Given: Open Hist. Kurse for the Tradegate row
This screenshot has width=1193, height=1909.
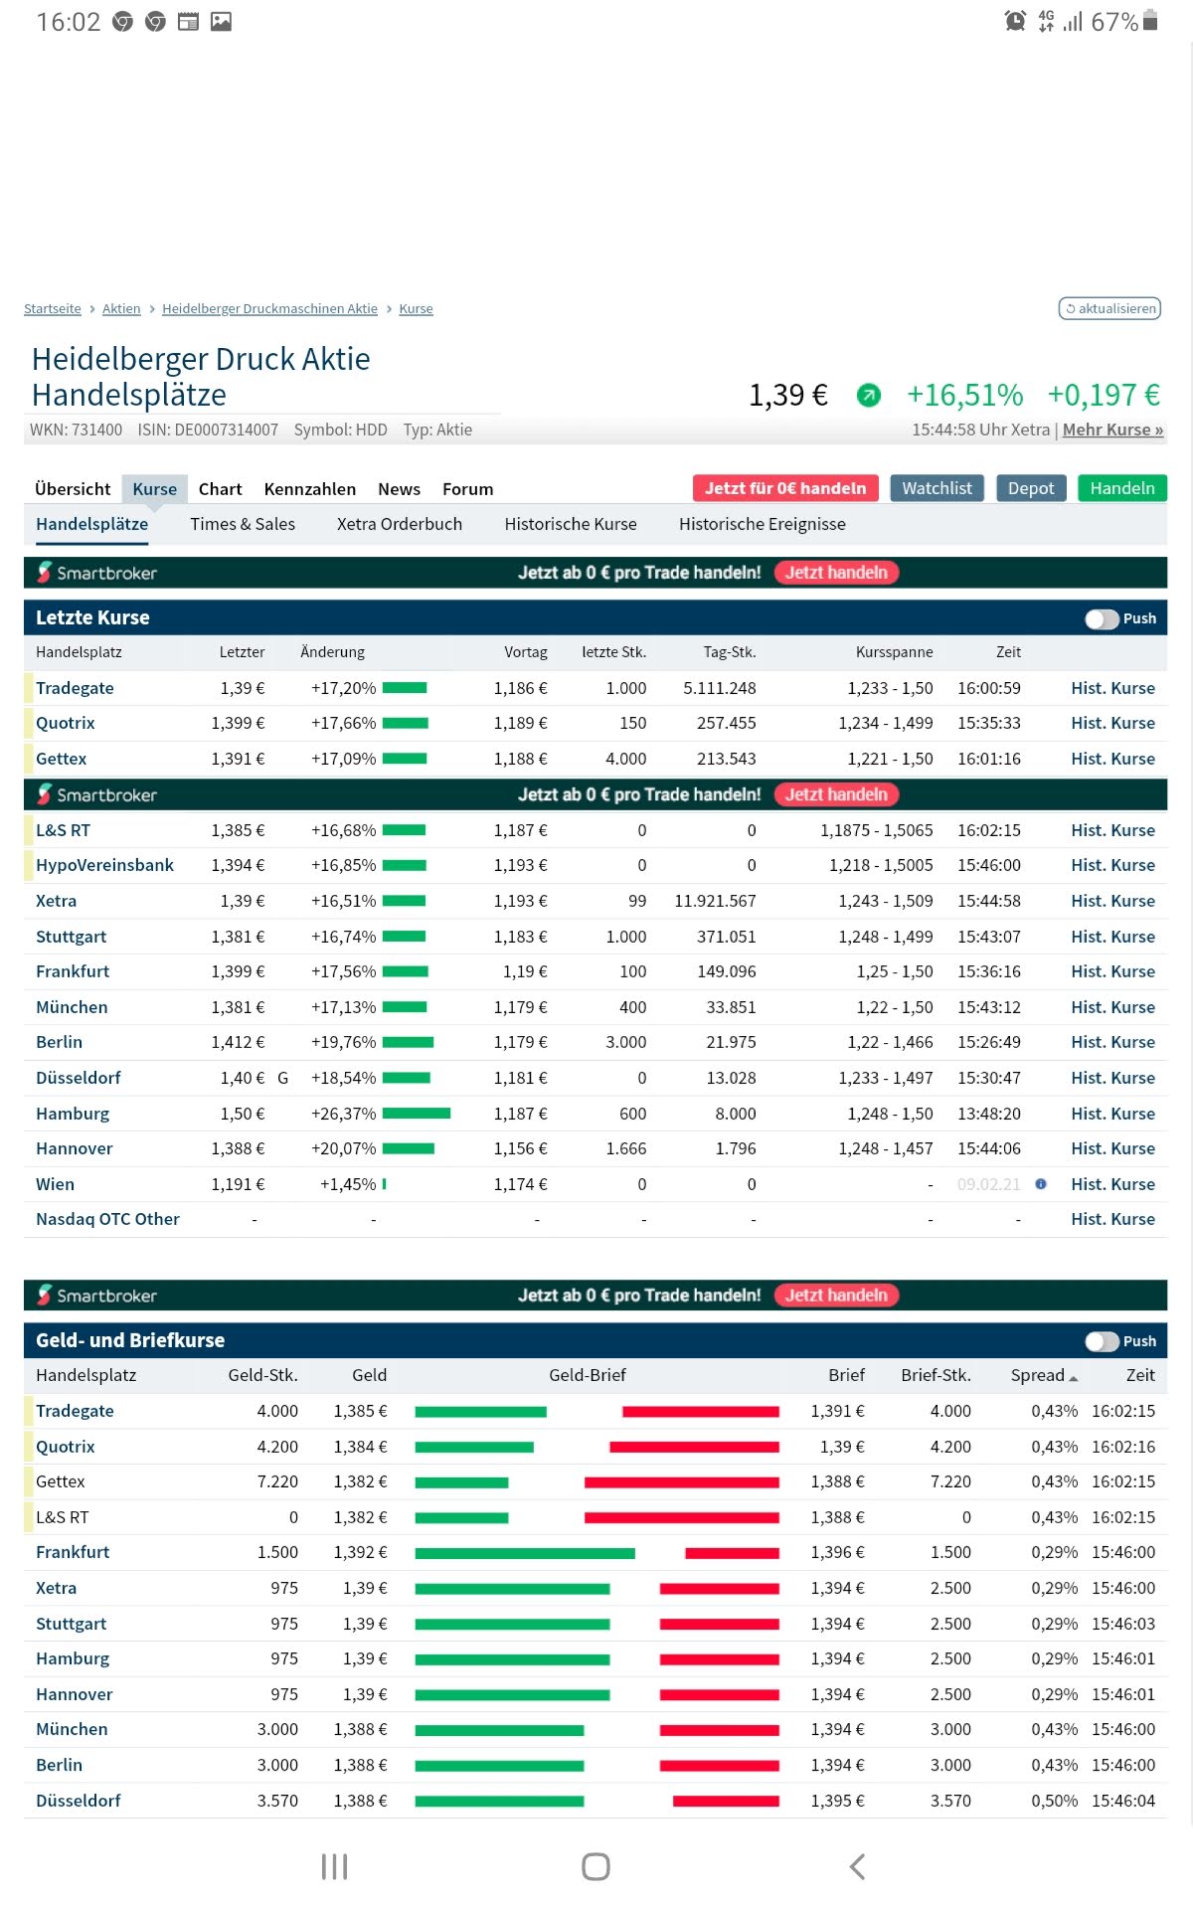Looking at the screenshot, I should (1112, 688).
